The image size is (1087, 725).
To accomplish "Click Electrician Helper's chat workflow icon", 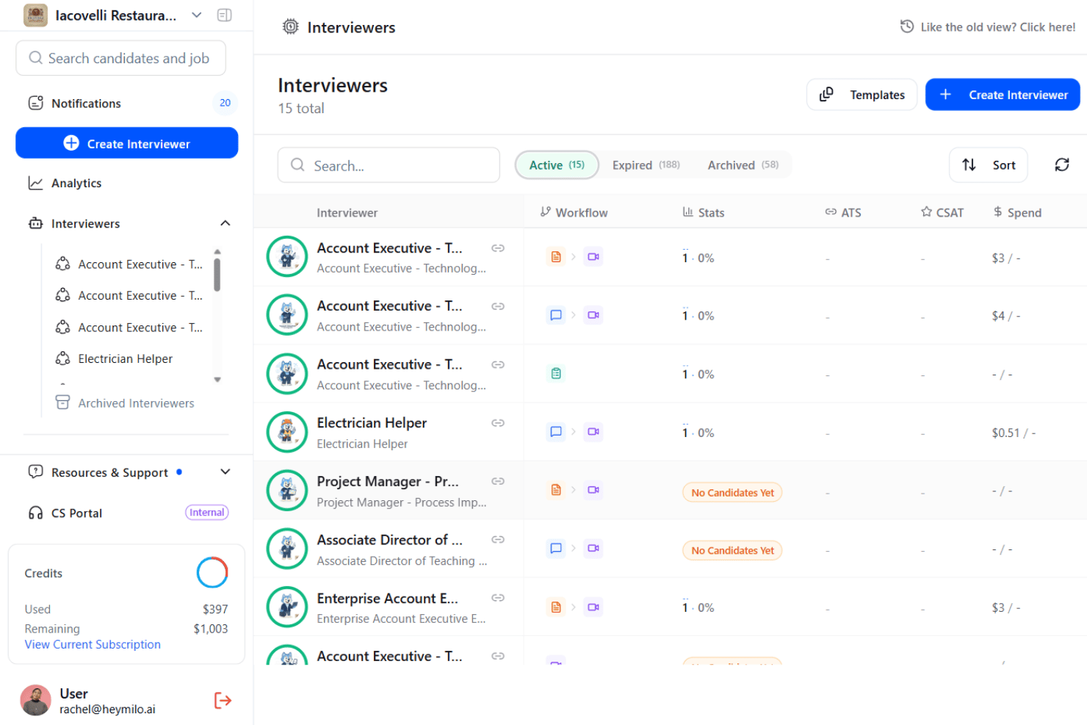I will click(x=556, y=432).
